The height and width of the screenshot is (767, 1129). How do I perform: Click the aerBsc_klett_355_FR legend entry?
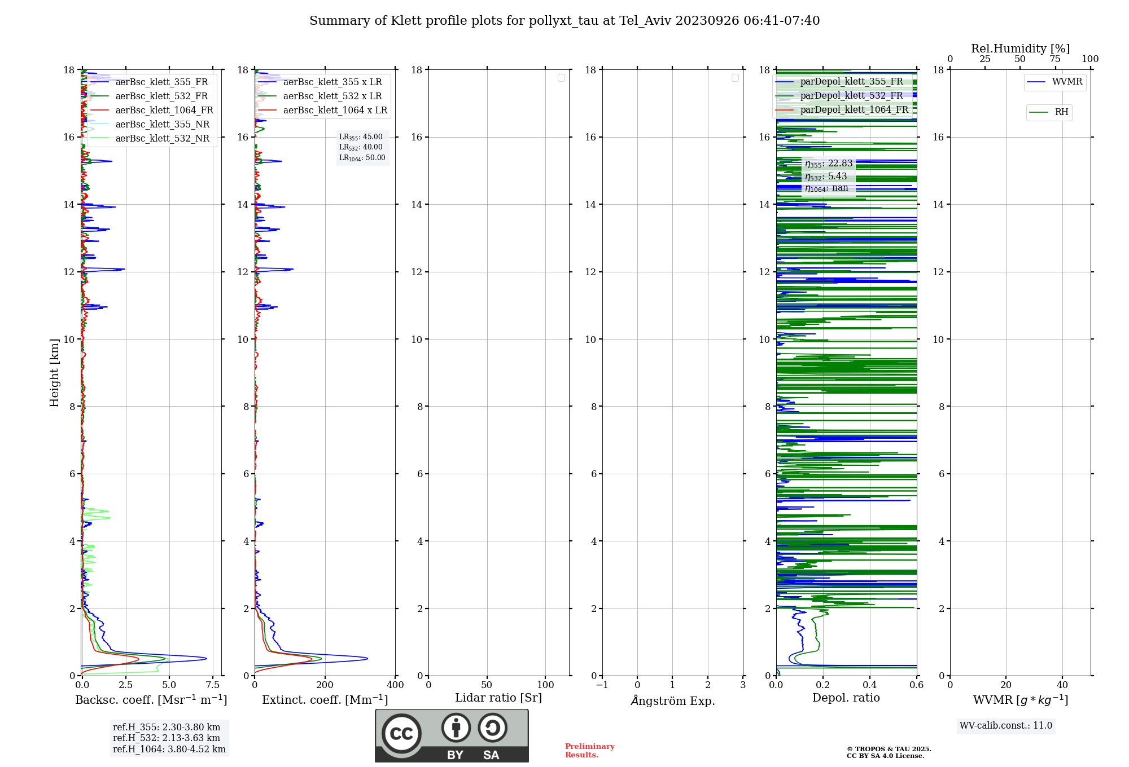(161, 82)
